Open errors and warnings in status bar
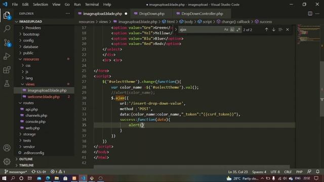The image size is (324, 182). (58, 172)
